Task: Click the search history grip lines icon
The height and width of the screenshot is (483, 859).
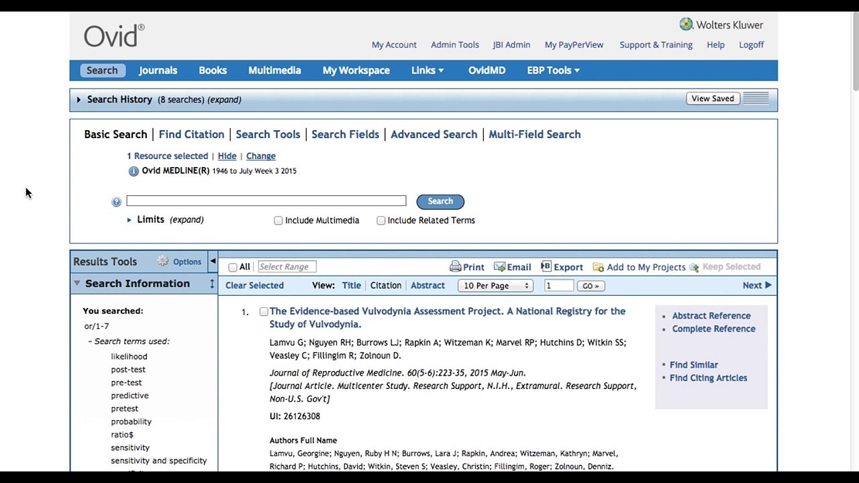Action: [756, 99]
